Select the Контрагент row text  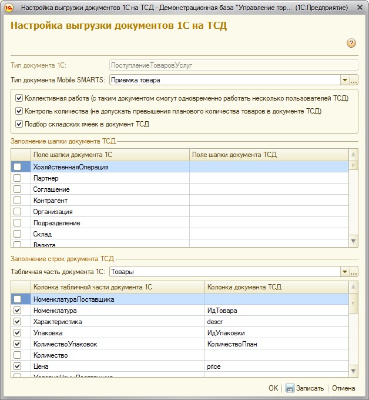51,201
